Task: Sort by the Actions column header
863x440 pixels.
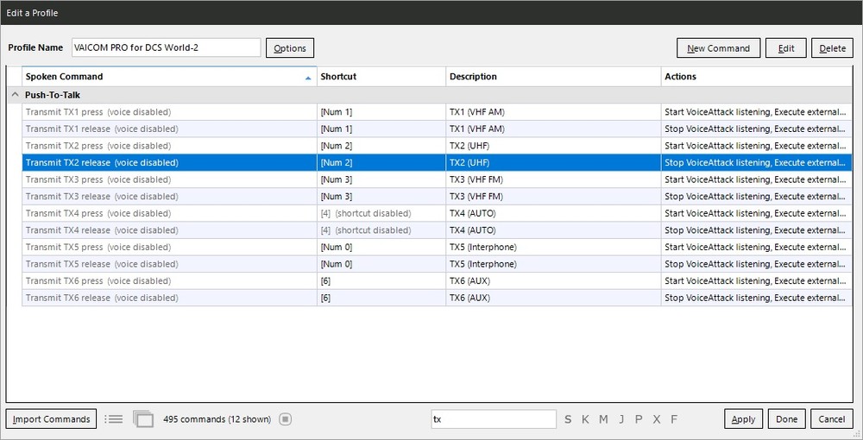Action: coord(756,77)
